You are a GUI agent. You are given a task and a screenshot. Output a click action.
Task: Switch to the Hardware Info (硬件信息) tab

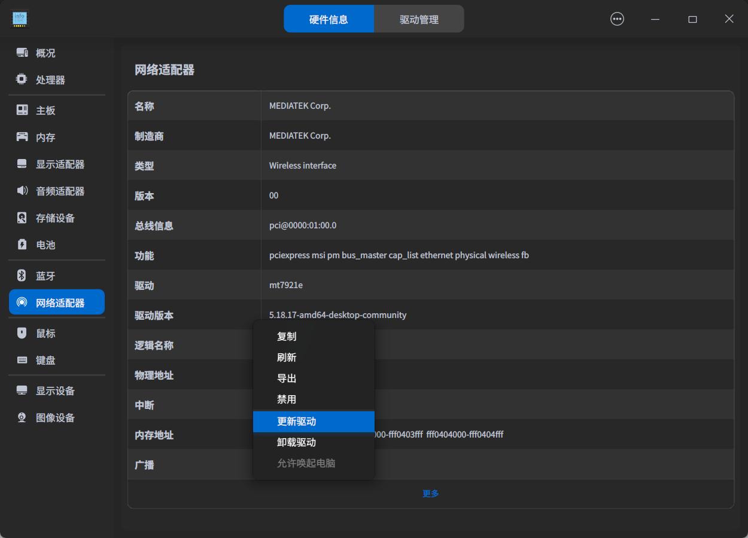click(329, 19)
